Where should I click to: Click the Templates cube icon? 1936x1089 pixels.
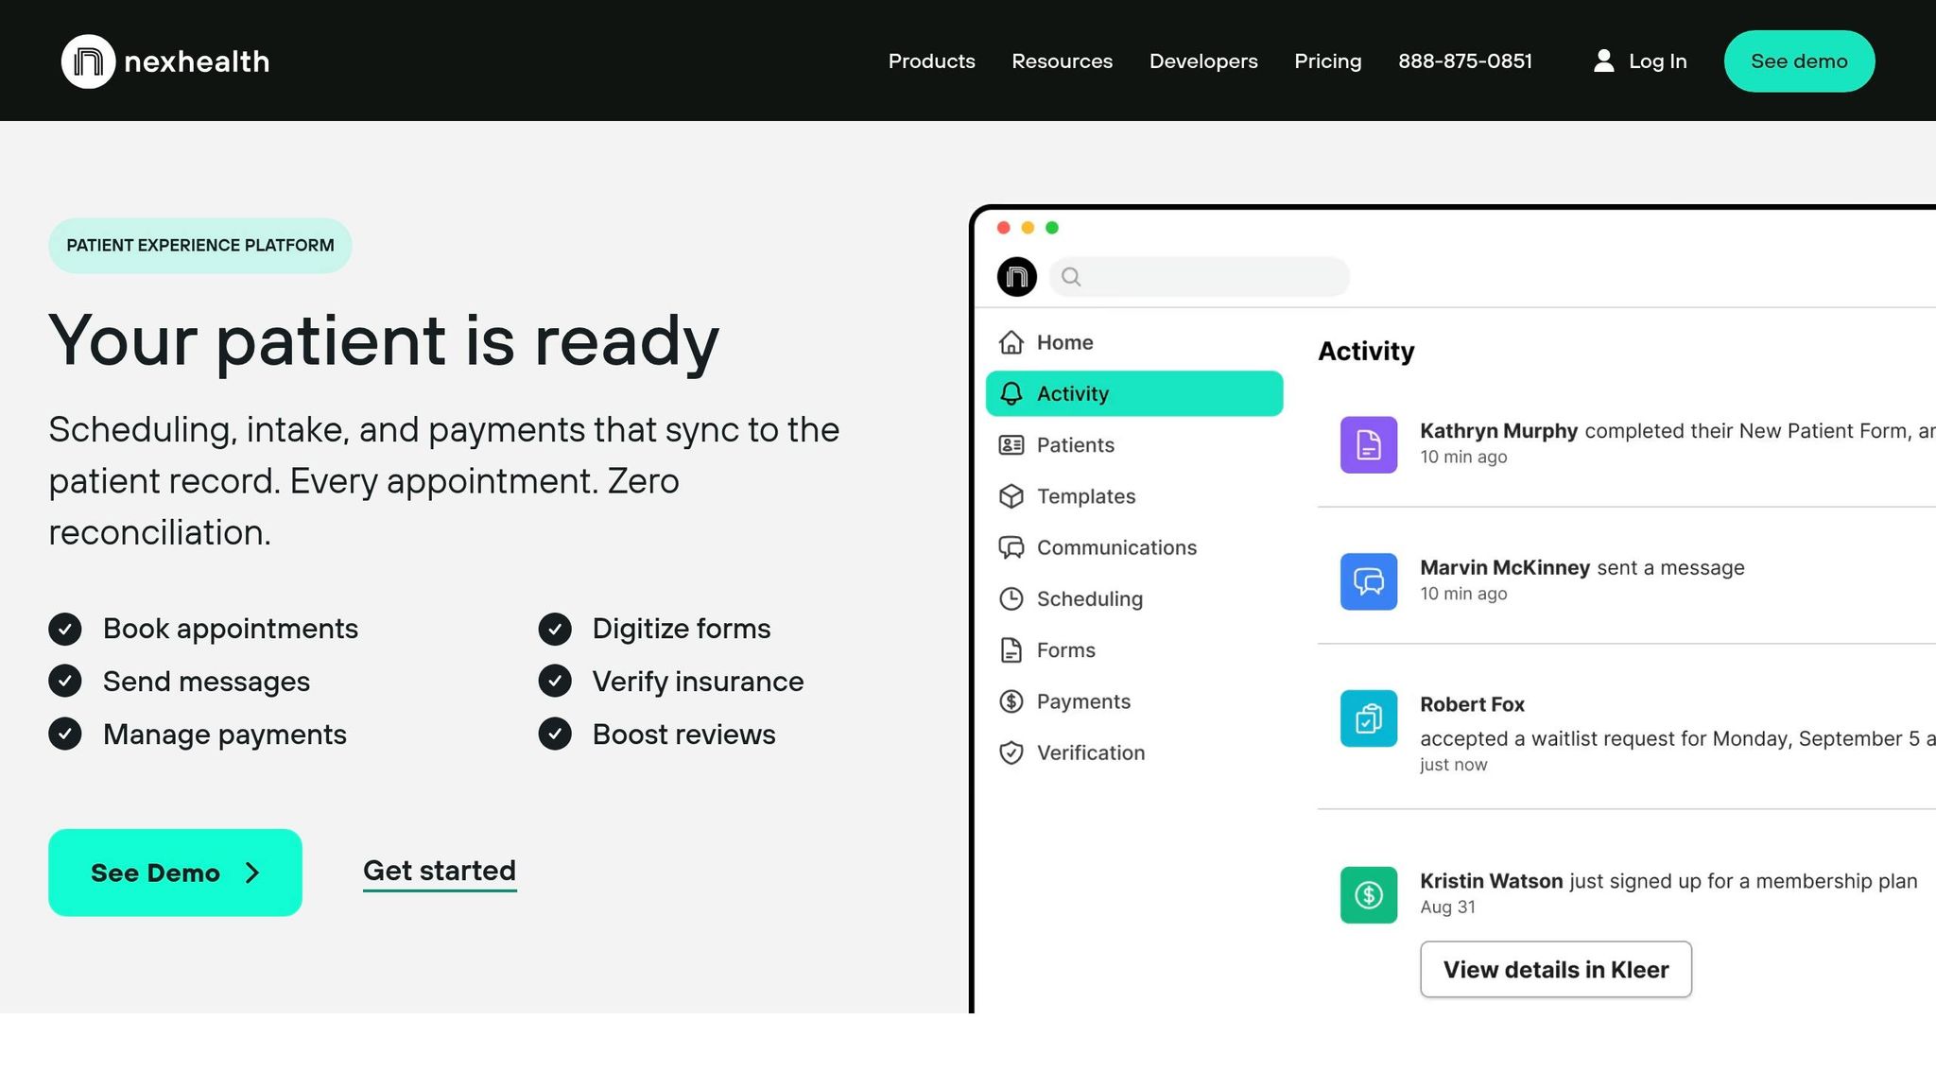(x=1011, y=496)
